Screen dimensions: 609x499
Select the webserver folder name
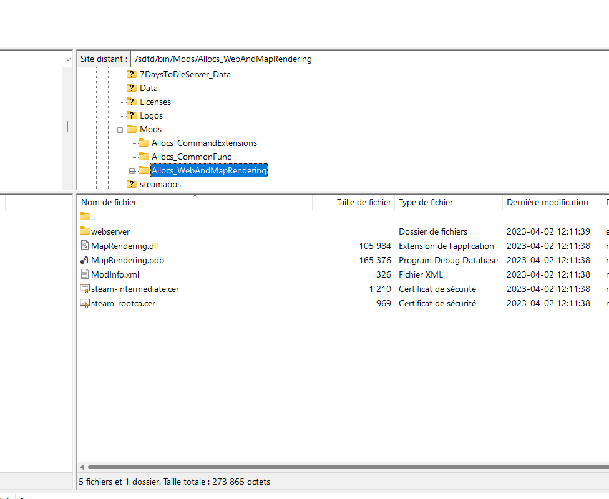pyautogui.click(x=110, y=231)
